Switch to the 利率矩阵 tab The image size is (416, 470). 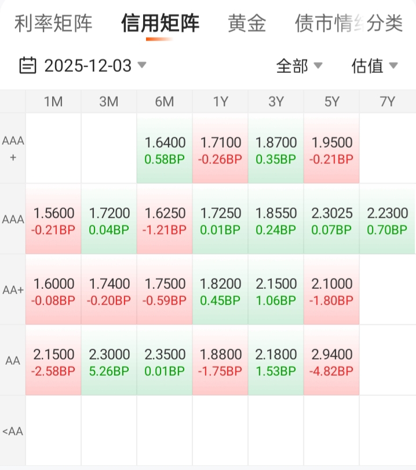click(53, 23)
